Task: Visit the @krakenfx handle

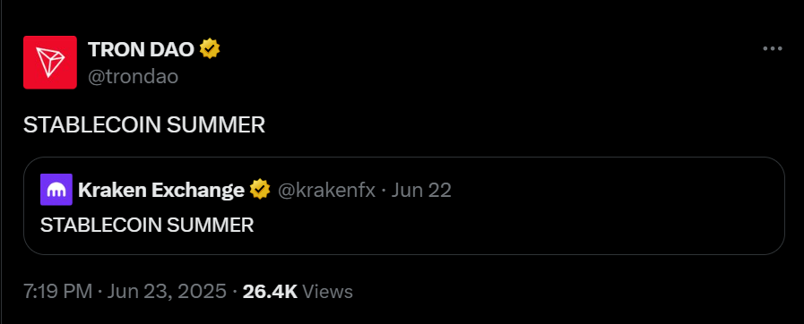Action: click(326, 191)
